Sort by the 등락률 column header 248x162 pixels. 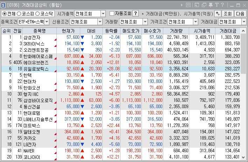click(111, 31)
